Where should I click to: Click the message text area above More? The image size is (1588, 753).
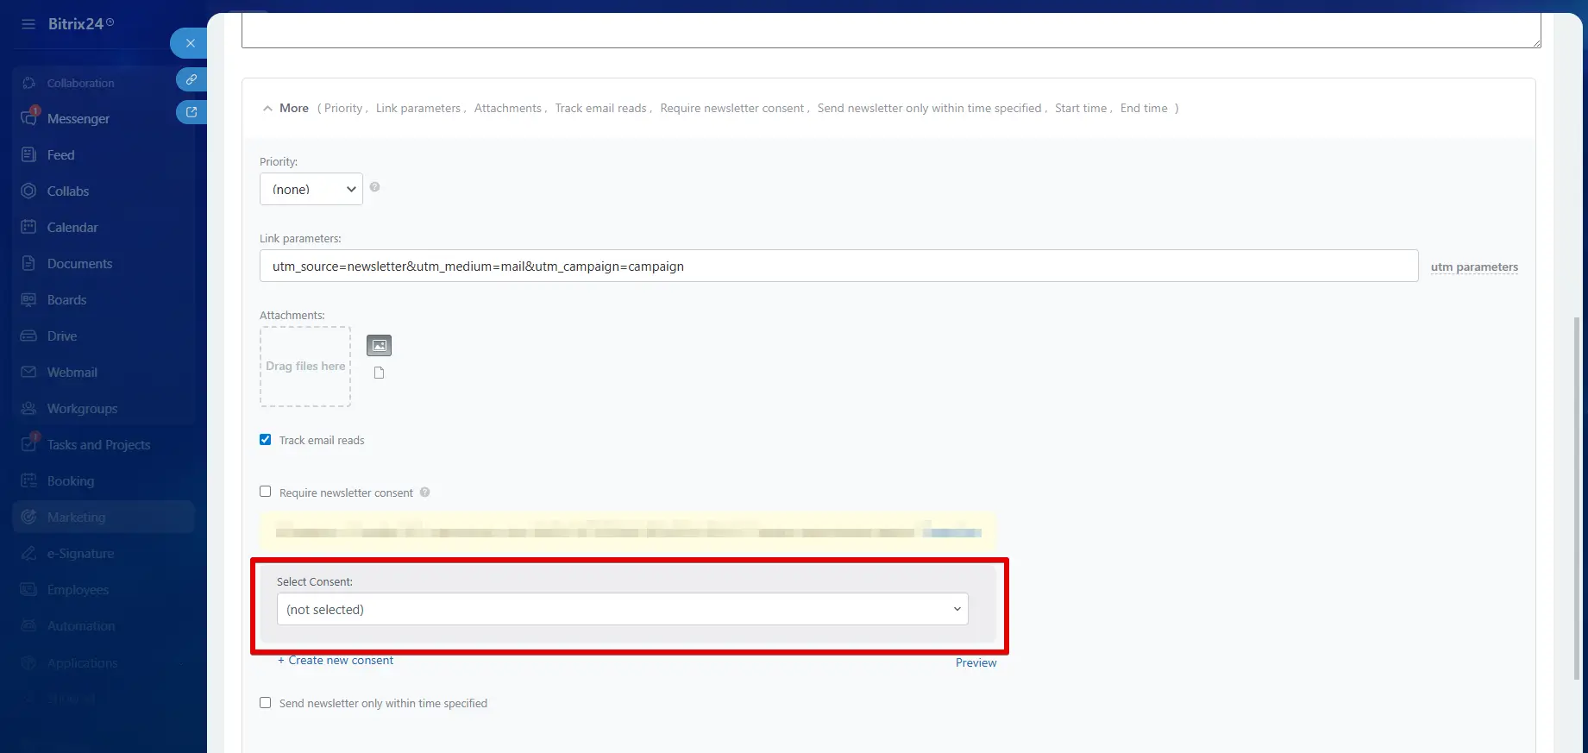click(891, 30)
